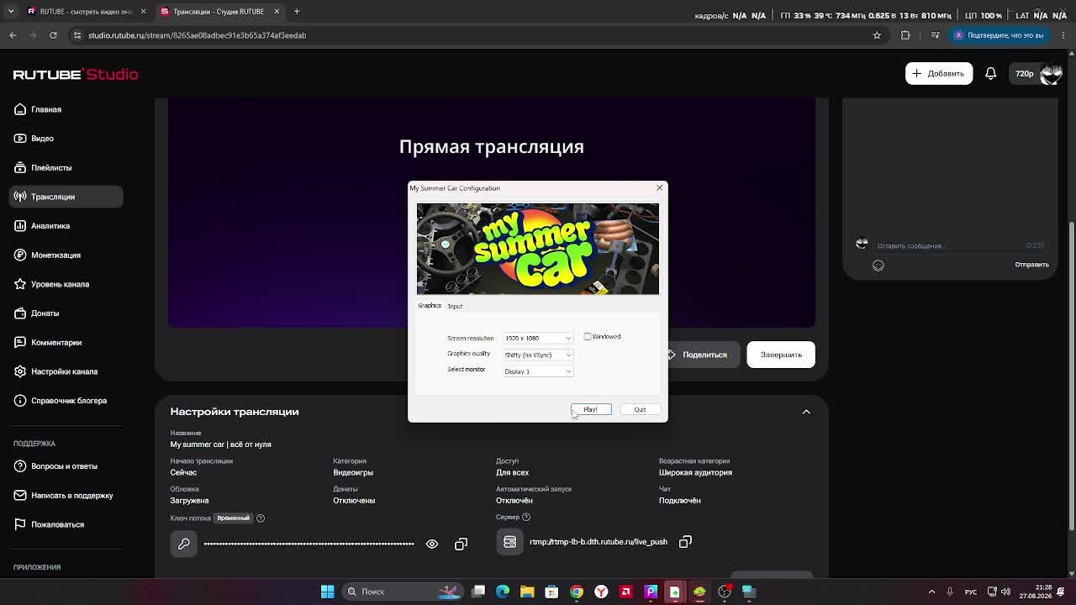Image resolution: width=1076 pixels, height=605 pixels.
Task: Go back in the browser
Action: coord(13,35)
